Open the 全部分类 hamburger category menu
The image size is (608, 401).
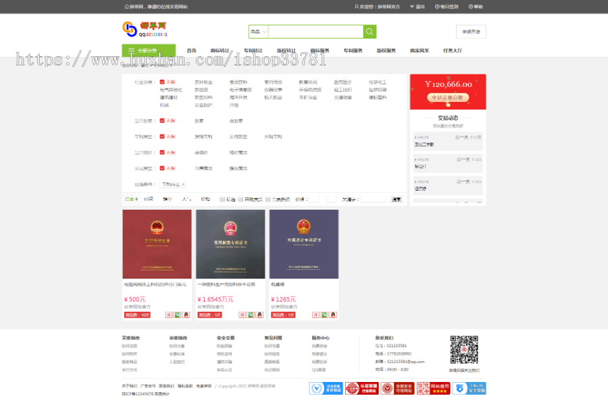149,51
